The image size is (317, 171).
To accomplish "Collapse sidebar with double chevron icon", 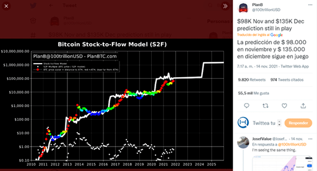I will [225, 6].
